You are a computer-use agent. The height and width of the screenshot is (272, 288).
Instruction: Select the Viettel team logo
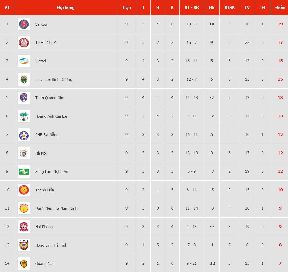(24, 61)
